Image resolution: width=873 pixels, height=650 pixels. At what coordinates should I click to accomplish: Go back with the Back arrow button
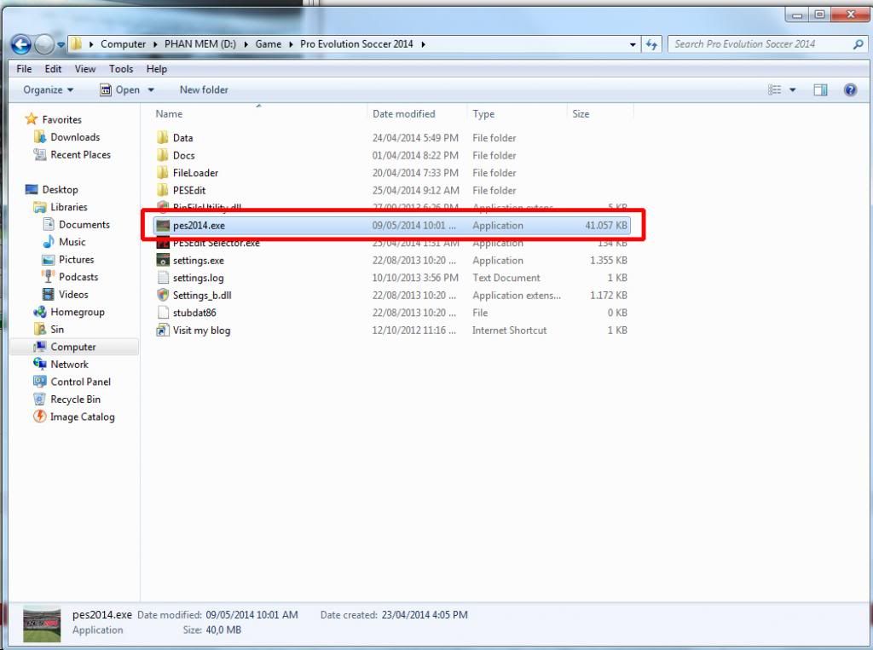click(21, 44)
